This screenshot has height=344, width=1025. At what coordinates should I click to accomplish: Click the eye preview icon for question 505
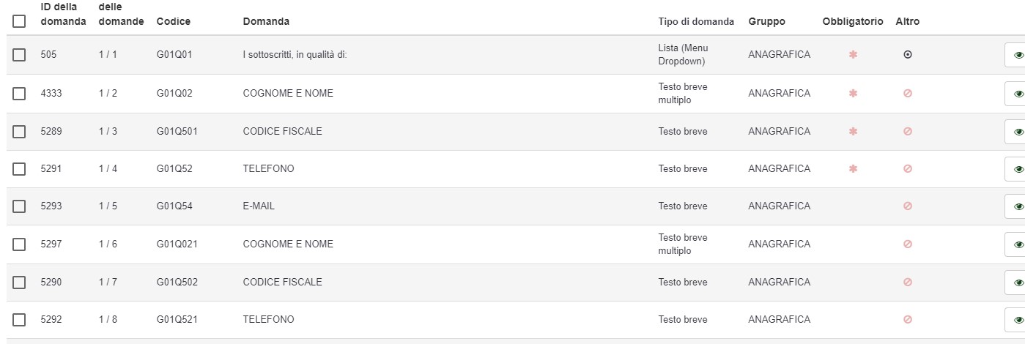tap(1018, 55)
